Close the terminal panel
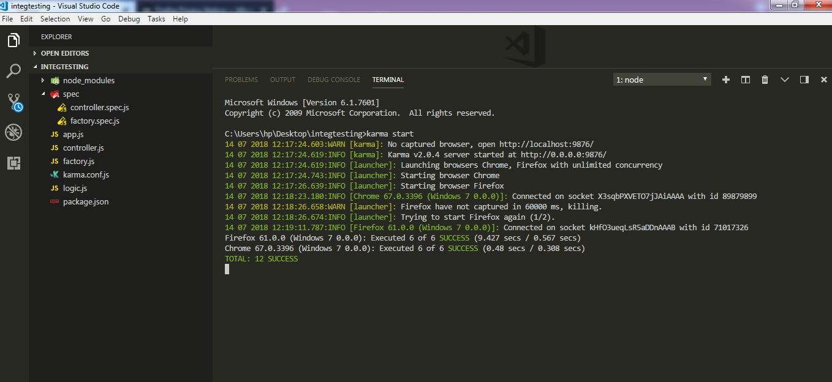The height and width of the screenshot is (382, 832). (x=823, y=80)
